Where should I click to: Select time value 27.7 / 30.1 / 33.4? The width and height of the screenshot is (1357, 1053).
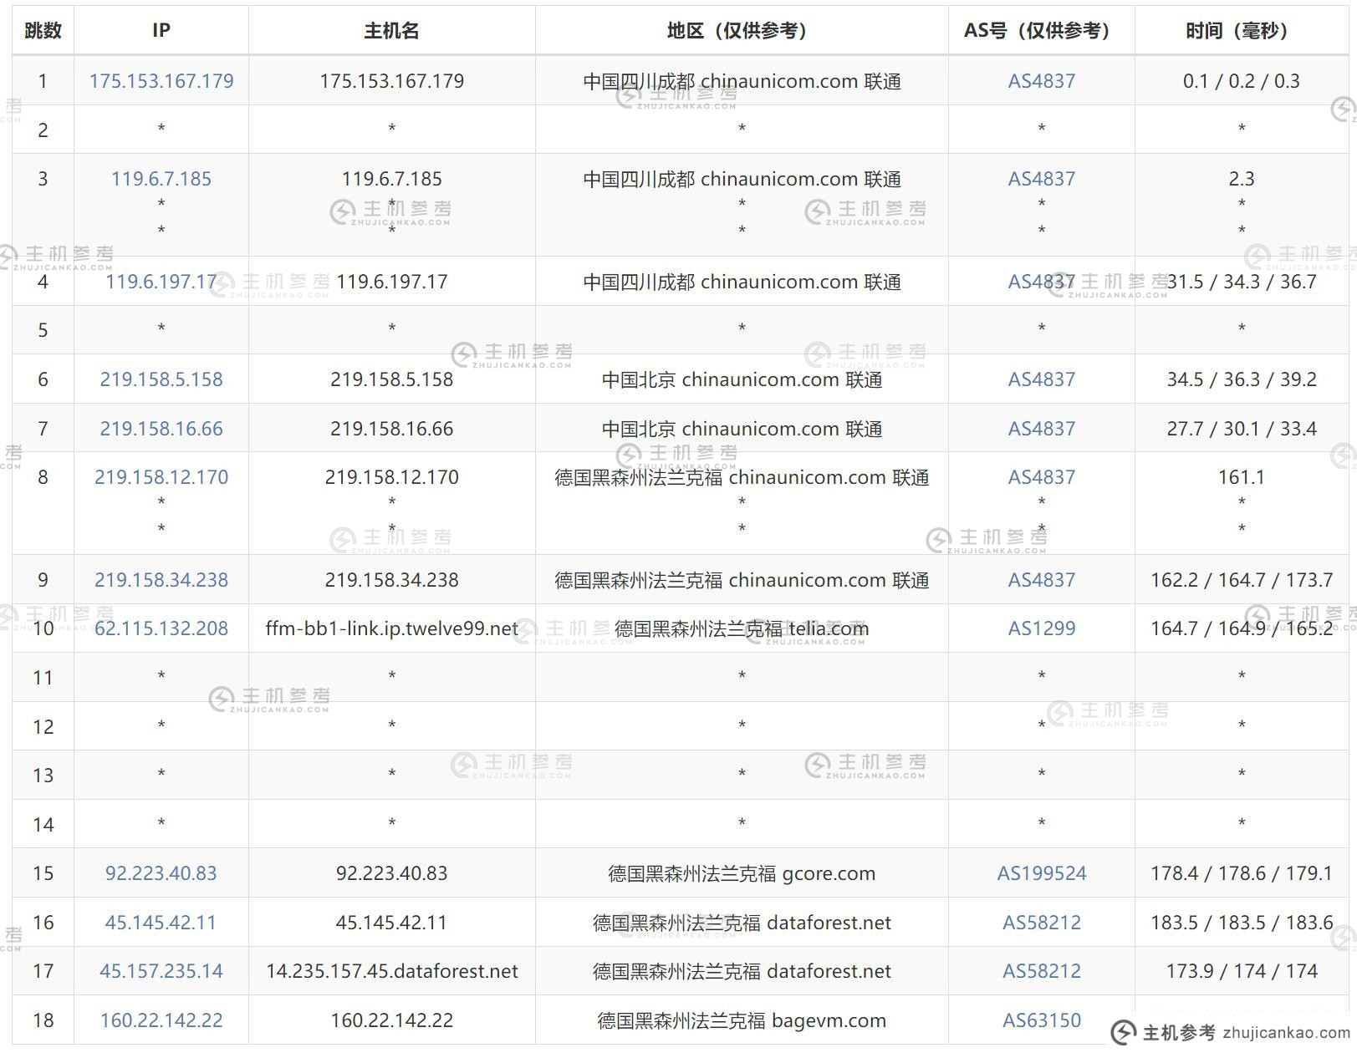click(x=1242, y=429)
